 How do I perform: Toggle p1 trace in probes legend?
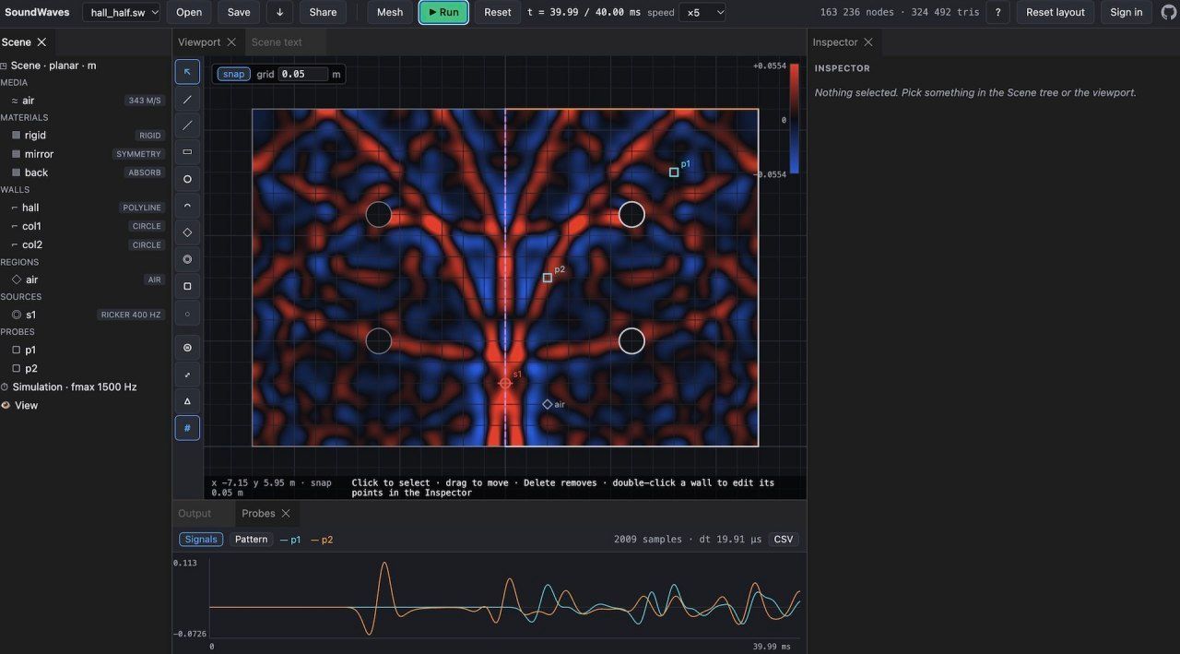[x=290, y=540]
